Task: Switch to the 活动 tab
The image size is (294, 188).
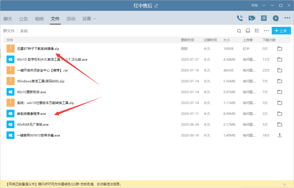Action: coord(71,19)
